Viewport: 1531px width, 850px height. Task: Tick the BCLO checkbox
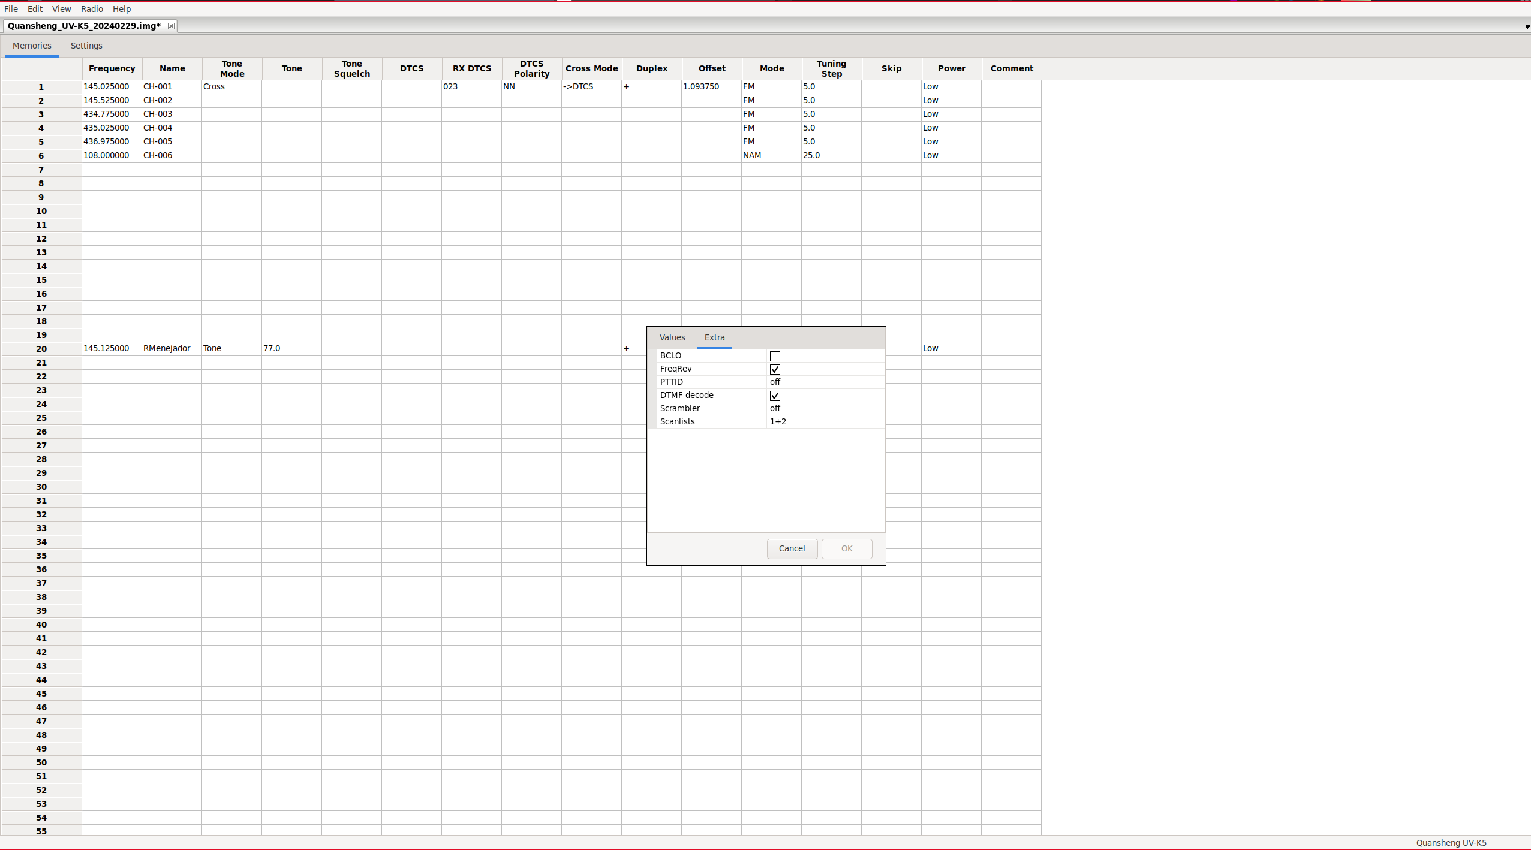[x=775, y=356]
